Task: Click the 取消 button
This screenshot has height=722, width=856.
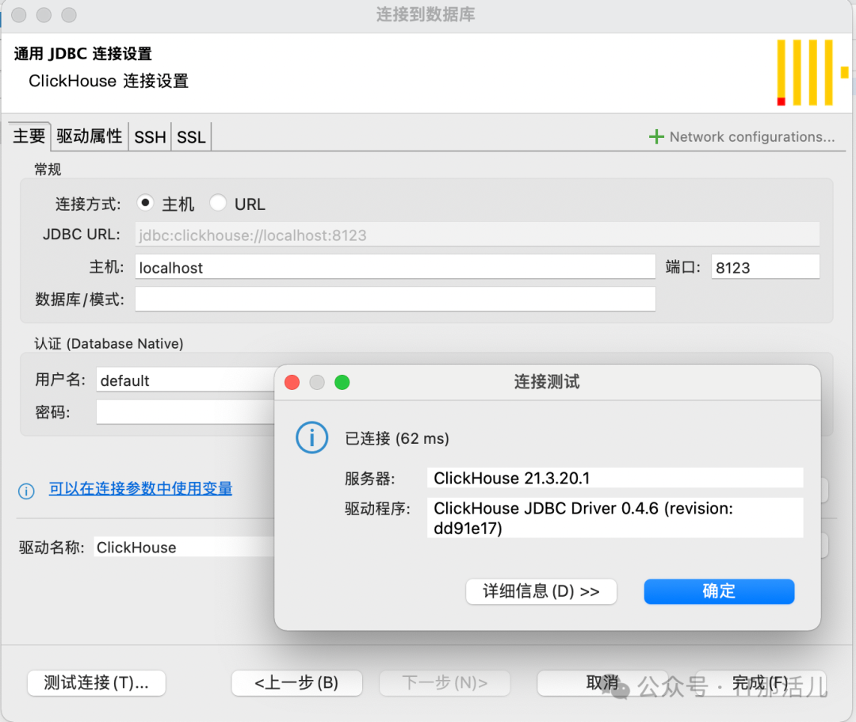Action: coord(602,682)
